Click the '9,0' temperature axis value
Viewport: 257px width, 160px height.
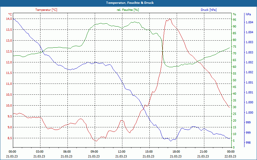[10, 127]
